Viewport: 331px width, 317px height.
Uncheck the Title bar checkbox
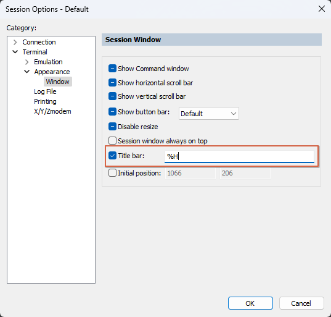pos(112,156)
